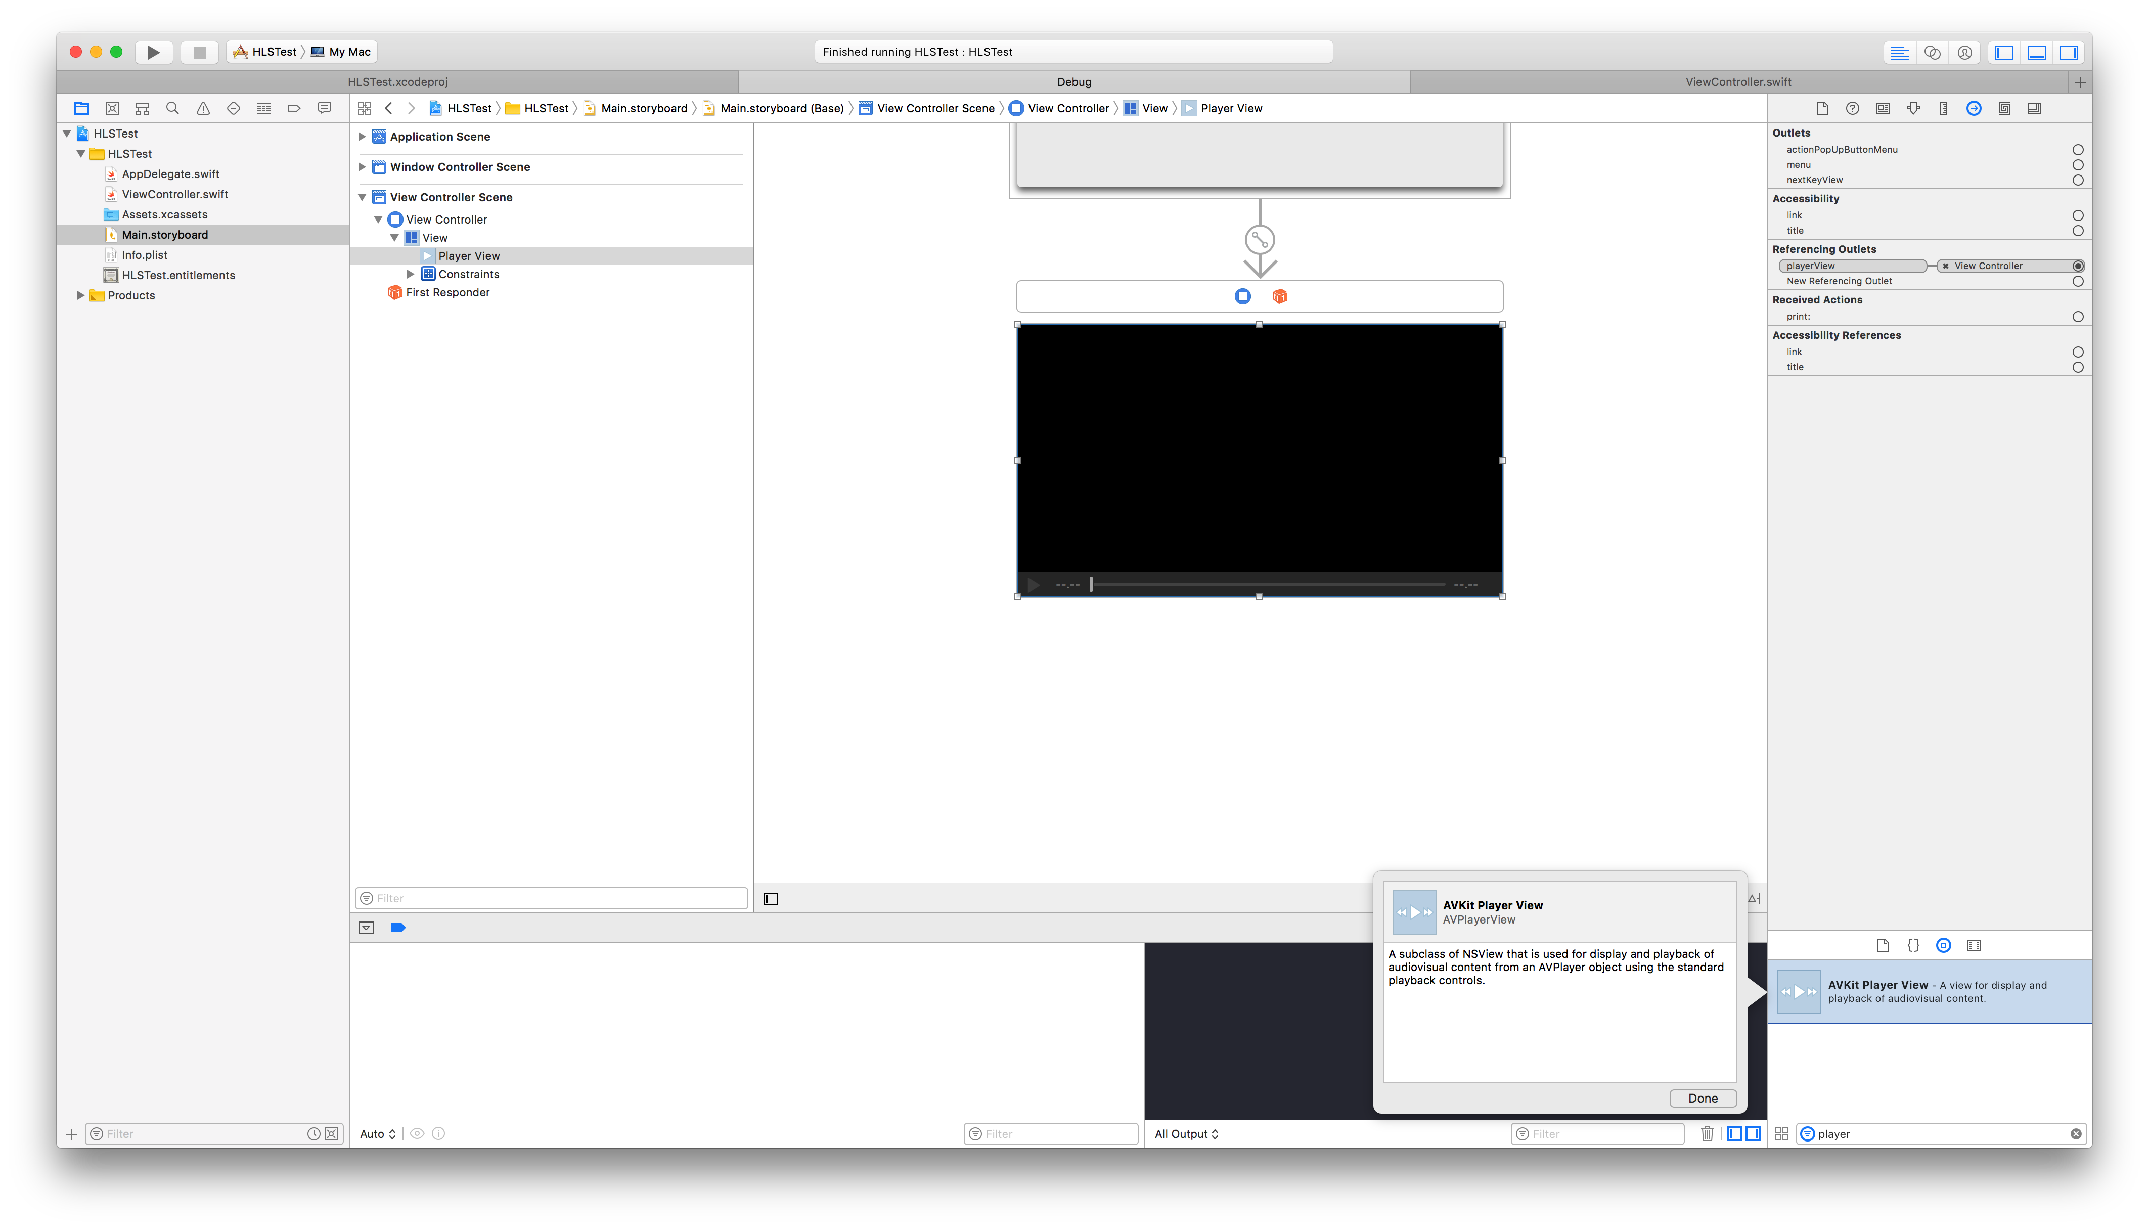
Task: Open the All Output dropdown
Action: [x=1186, y=1133]
